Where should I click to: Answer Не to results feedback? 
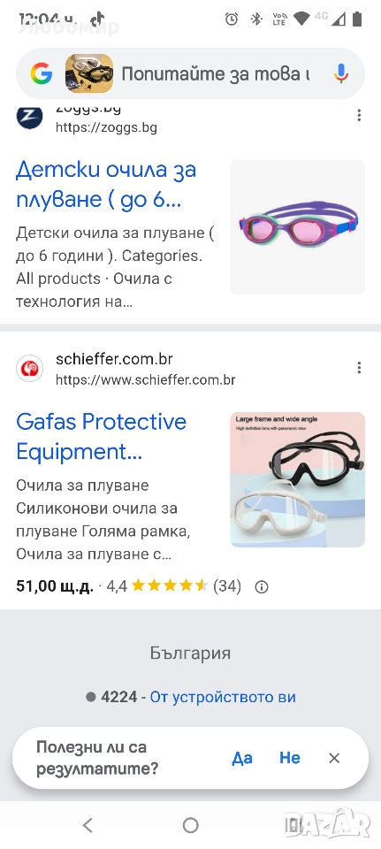pos(290,758)
